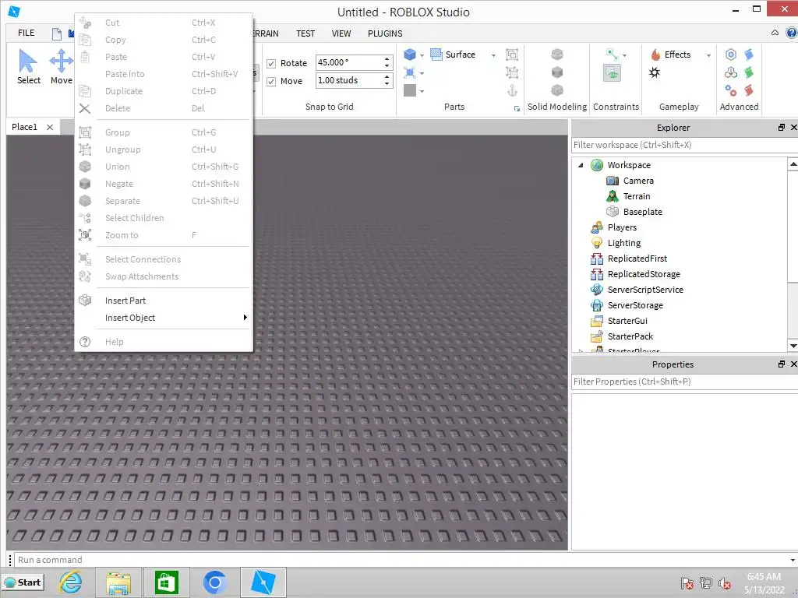Viewport: 798px width, 598px height.
Task: Click the Ungroup icon in Parts section
Action: (x=512, y=72)
